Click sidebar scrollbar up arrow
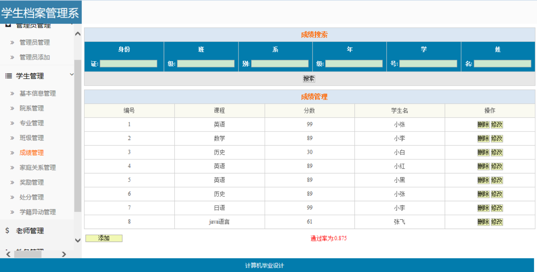 tap(78, 34)
